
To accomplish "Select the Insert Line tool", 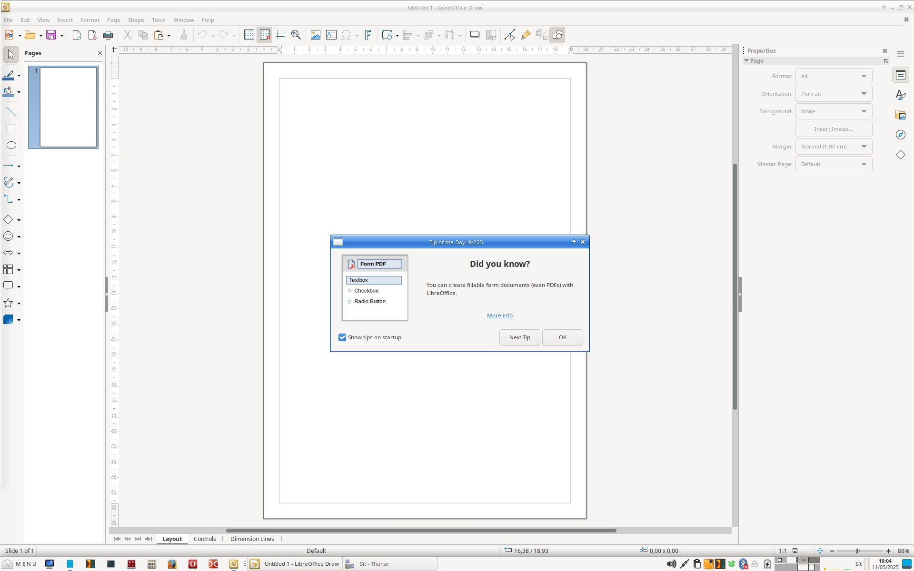I will pos(11,112).
